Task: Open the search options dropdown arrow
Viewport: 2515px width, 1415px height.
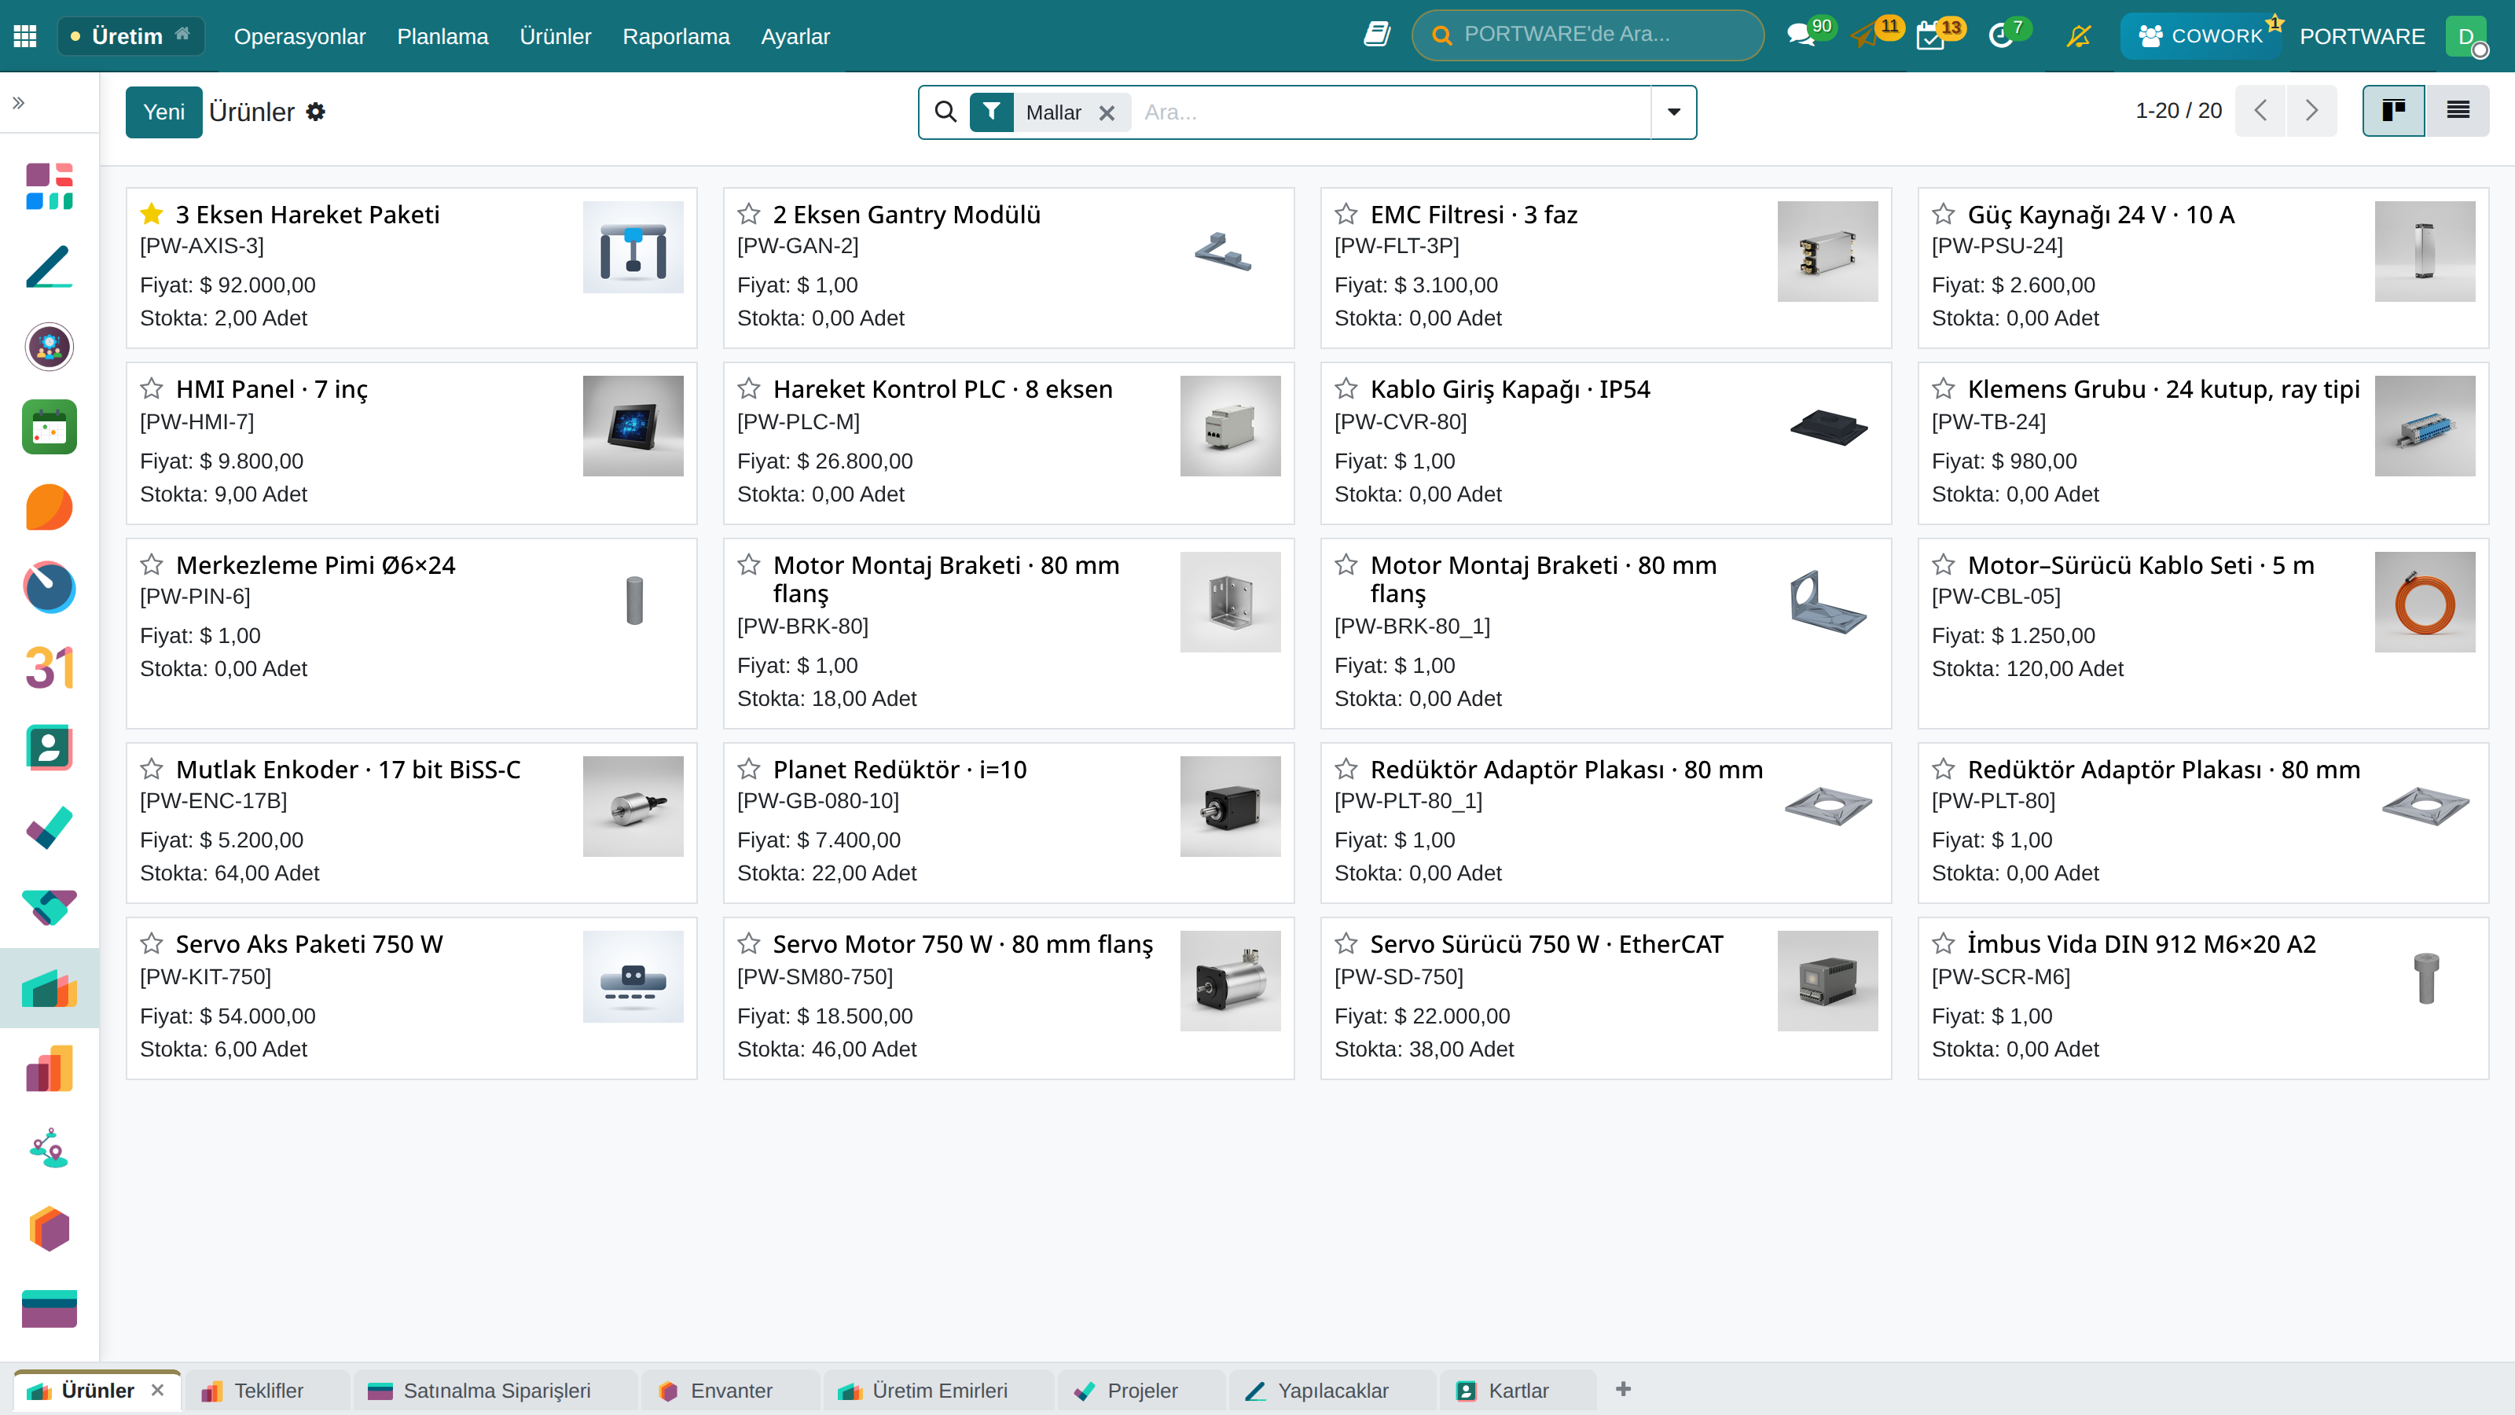Action: point(1673,112)
